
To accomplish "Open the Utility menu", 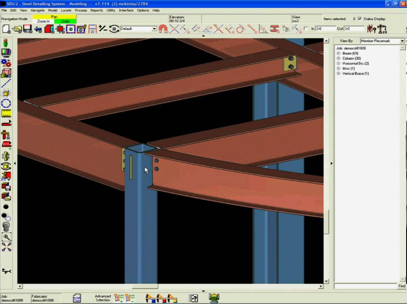I will coord(111,11).
